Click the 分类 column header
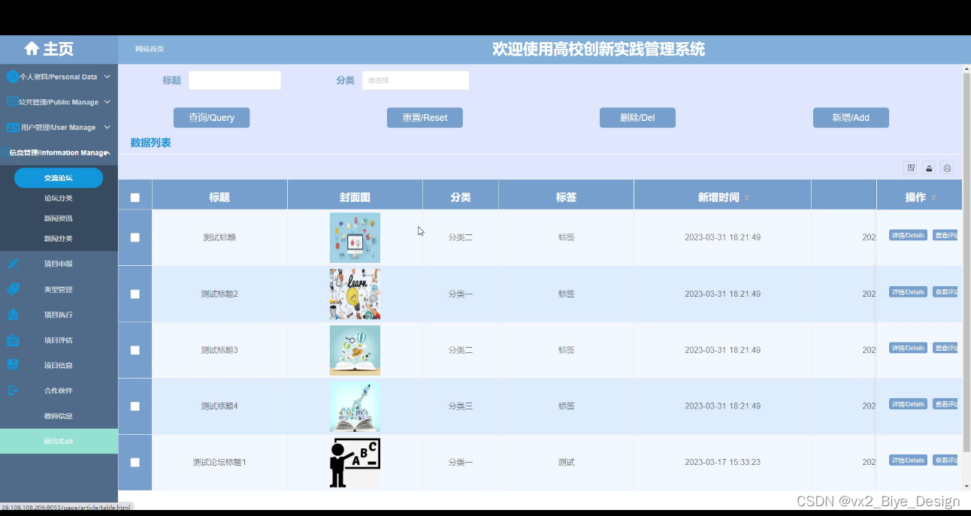 (x=461, y=198)
